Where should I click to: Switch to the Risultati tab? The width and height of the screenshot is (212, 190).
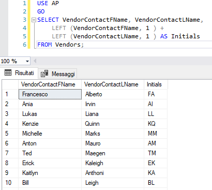click(19, 73)
